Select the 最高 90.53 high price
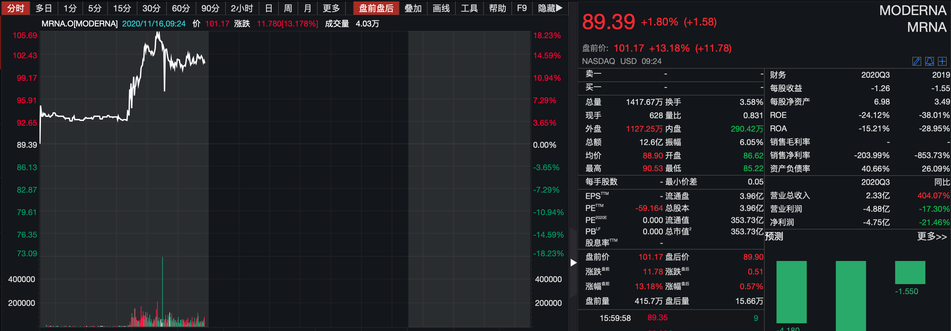This screenshot has height=331, width=951. click(653, 169)
